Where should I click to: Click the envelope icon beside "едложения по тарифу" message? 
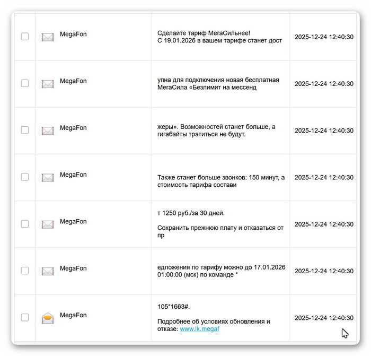[x=48, y=271]
